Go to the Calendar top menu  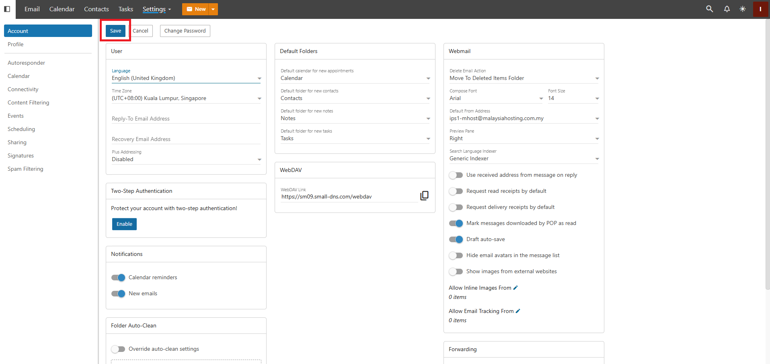pos(62,9)
